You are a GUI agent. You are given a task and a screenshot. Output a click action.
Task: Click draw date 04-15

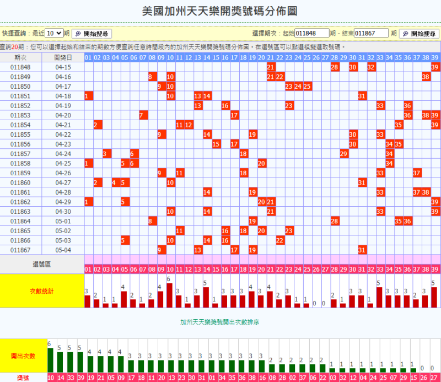pyautogui.click(x=63, y=67)
